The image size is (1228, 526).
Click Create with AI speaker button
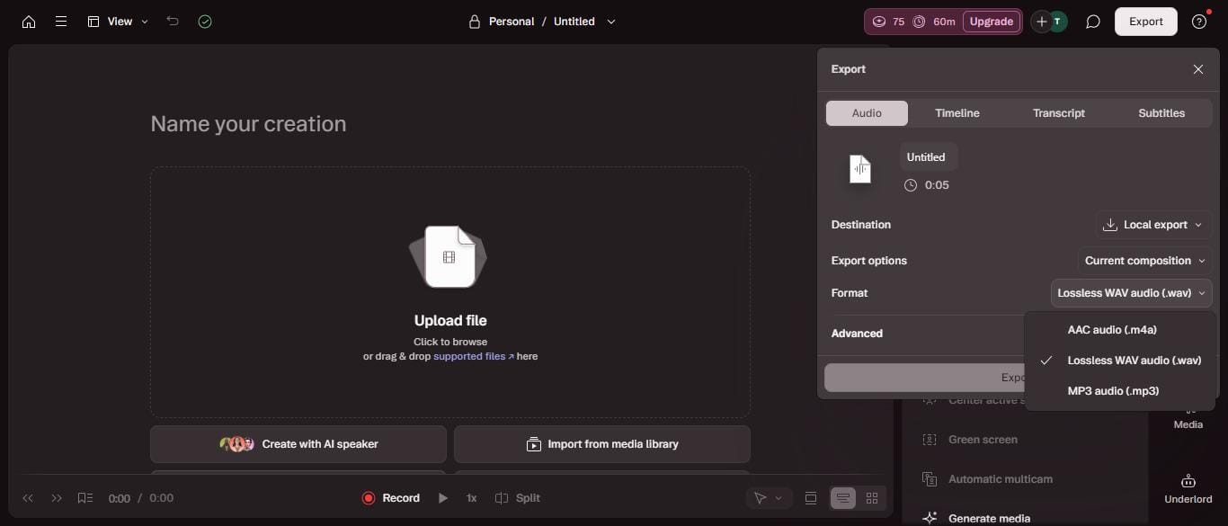pos(298,444)
